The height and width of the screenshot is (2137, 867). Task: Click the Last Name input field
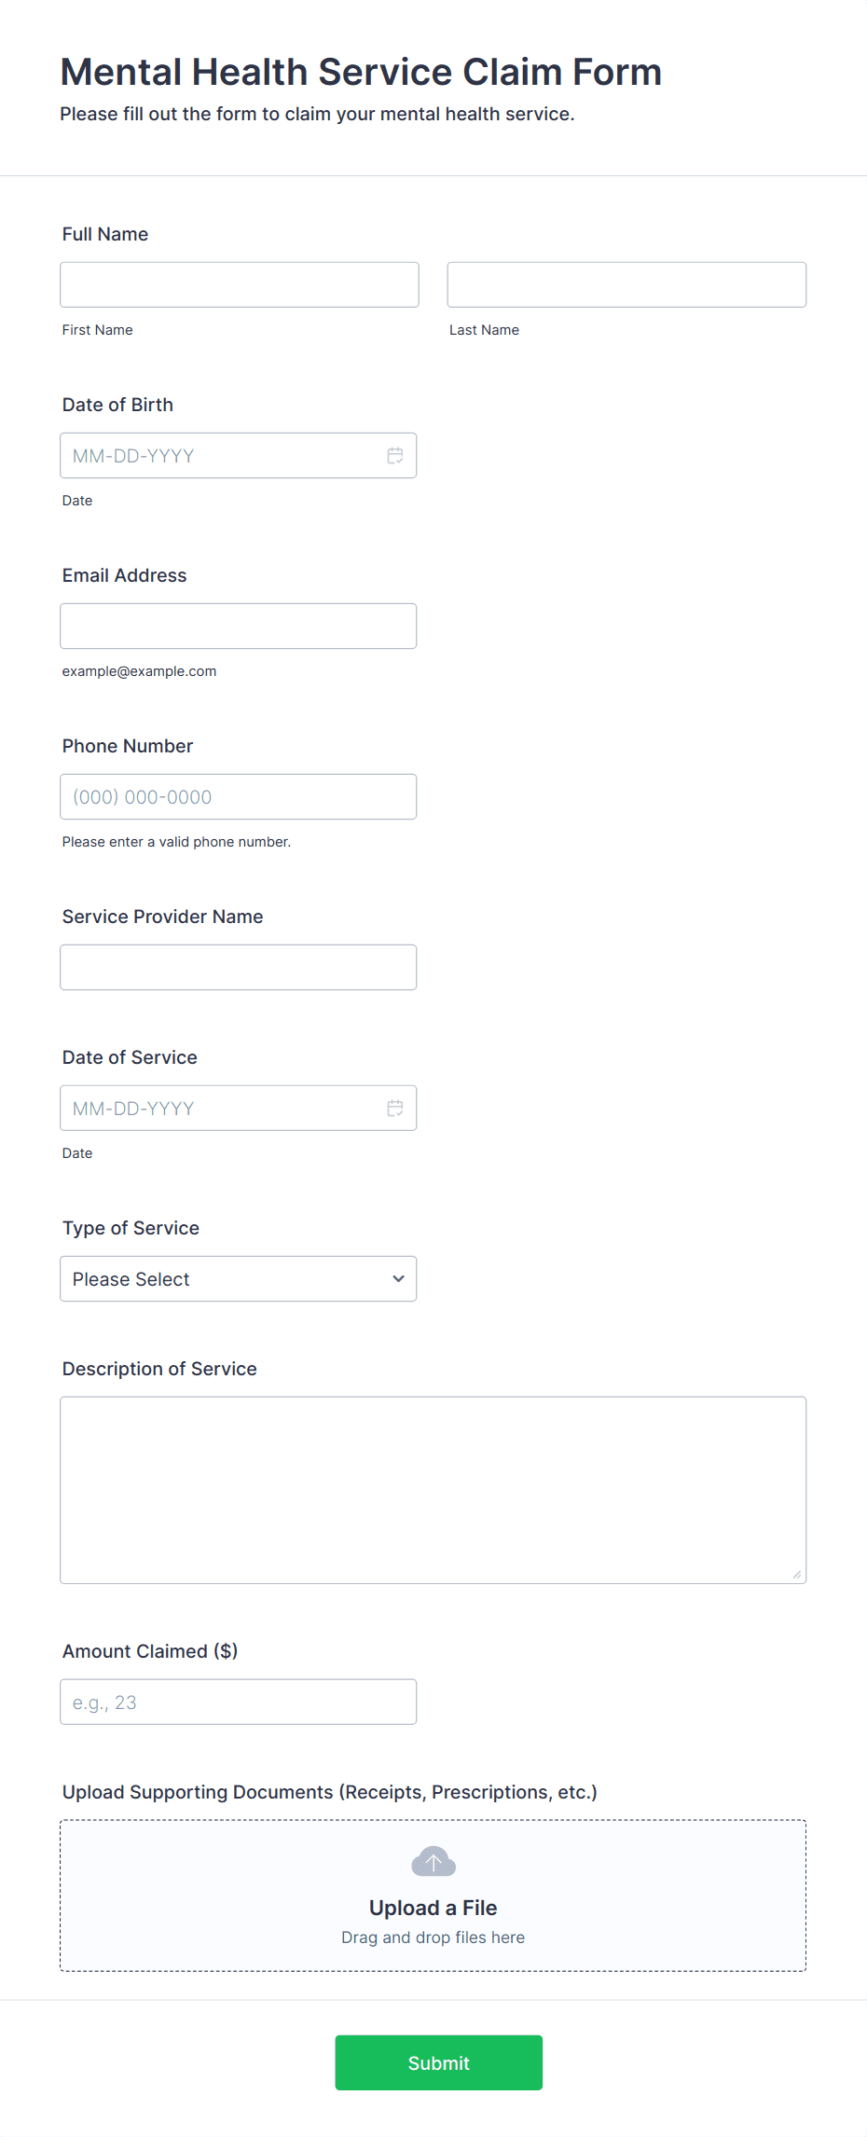coord(626,284)
